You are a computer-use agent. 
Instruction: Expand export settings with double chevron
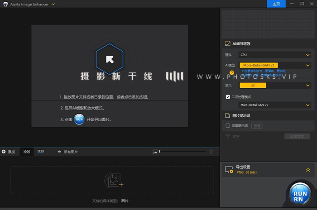click(308, 170)
